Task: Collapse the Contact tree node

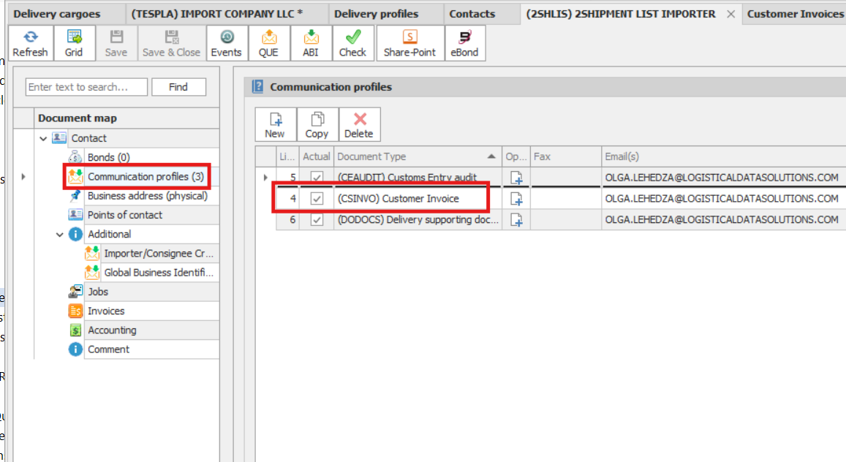Action: pyautogui.click(x=43, y=137)
